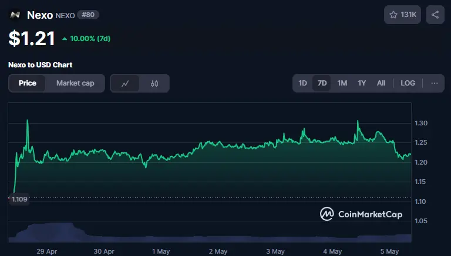Click the Nexo logo icon
This screenshot has width=451, height=256.
15,15
